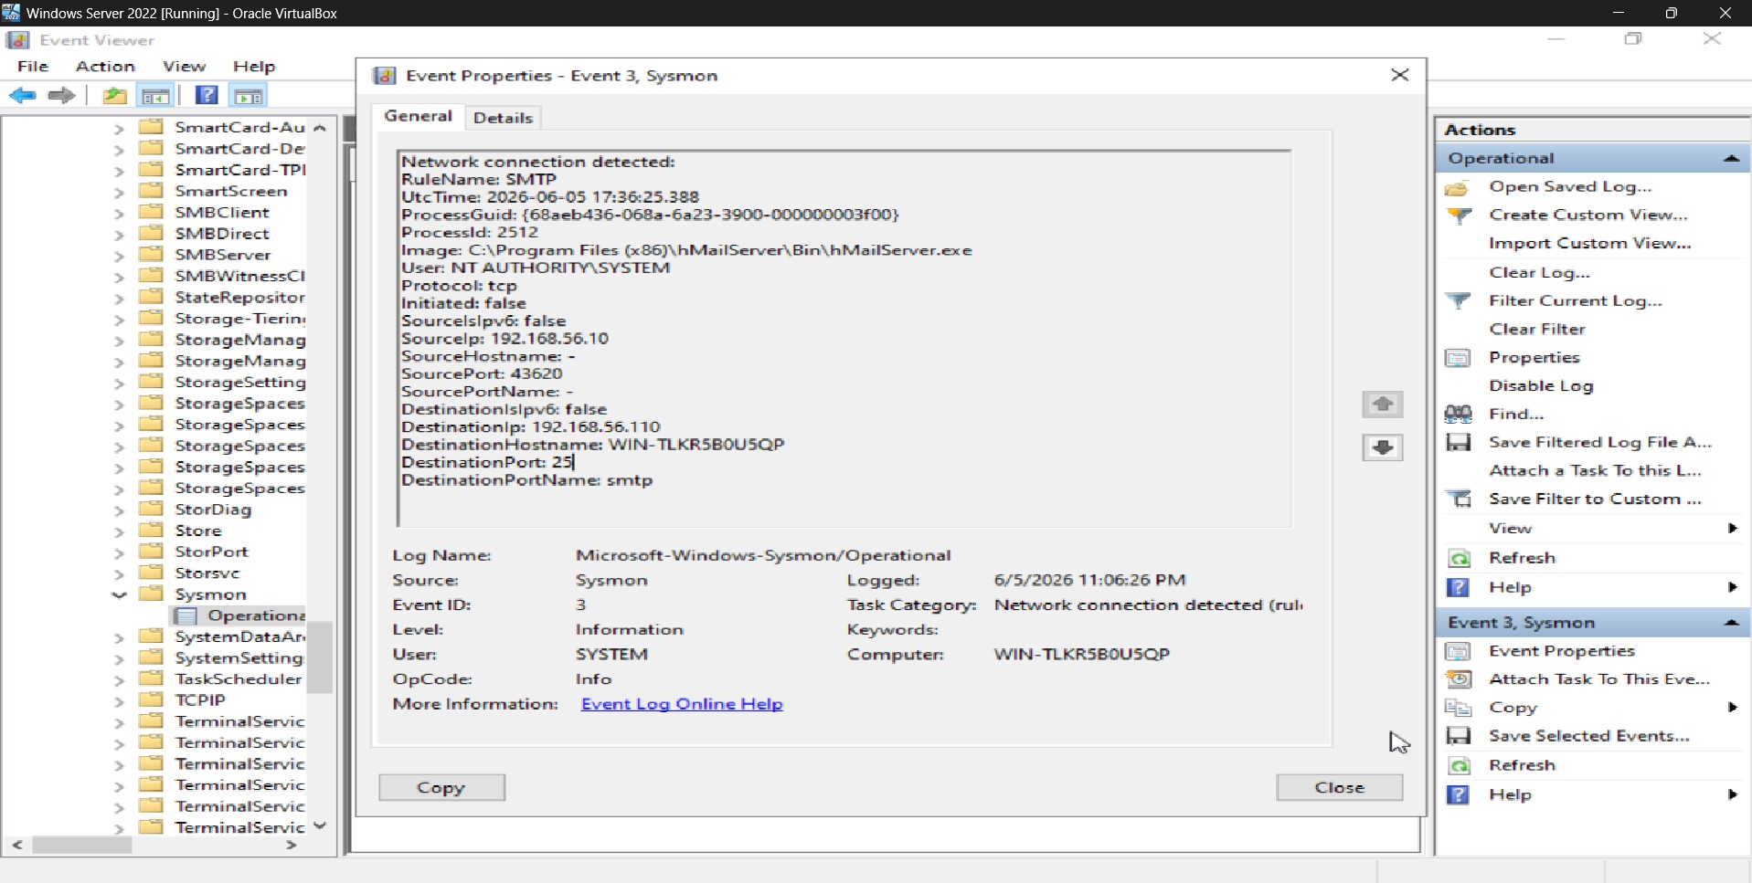The image size is (1752, 883).
Task: Open the Copy submenu arrow in Actions
Action: [1732, 708]
